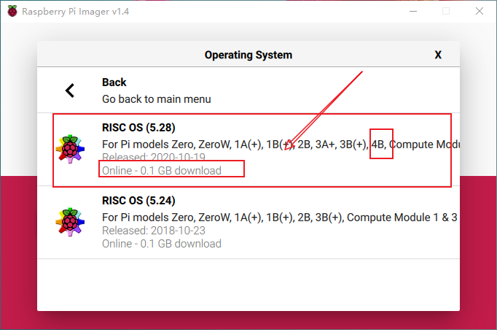
Task: Select the RISC OS (5.24) title
Action: click(x=138, y=201)
